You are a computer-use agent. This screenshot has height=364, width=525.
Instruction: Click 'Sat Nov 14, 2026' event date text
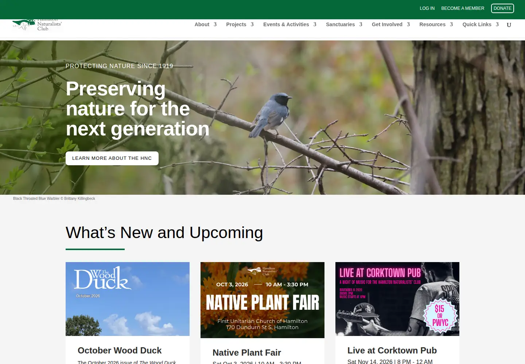click(370, 361)
